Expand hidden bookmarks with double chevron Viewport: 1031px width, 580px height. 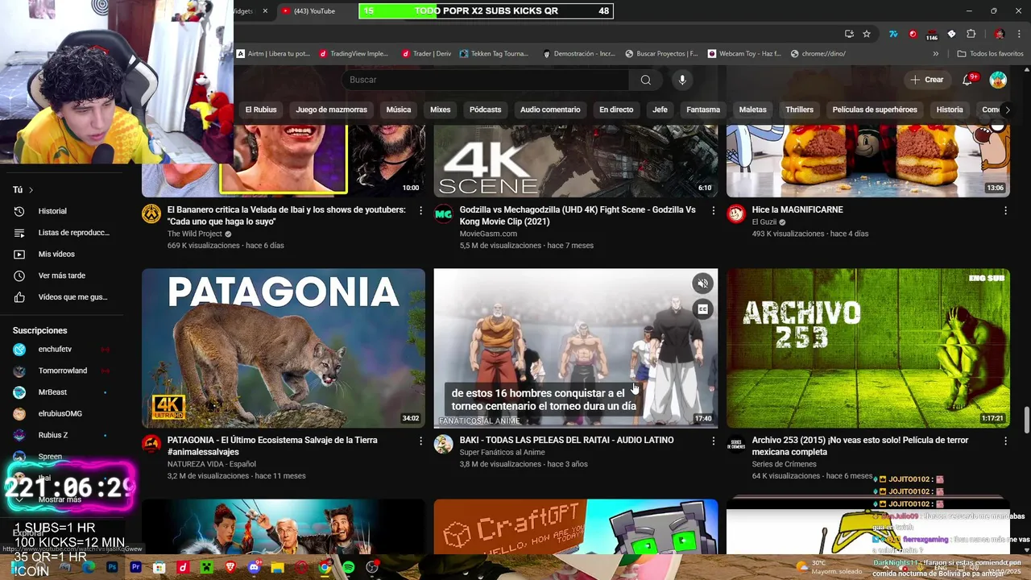936,54
